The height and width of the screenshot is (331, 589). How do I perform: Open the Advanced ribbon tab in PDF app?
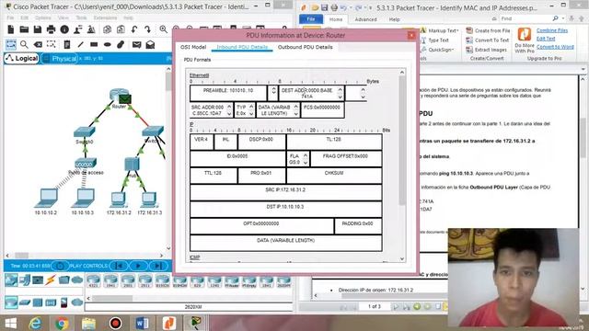point(366,19)
